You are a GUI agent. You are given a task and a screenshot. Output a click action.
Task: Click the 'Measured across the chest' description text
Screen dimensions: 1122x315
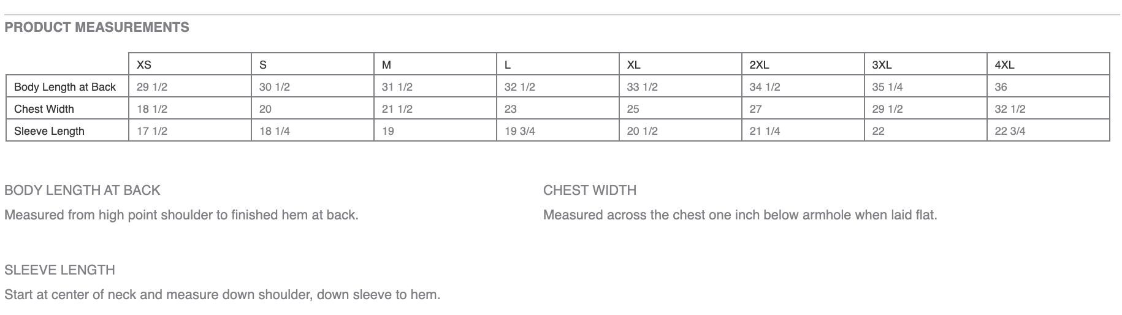pyautogui.click(x=740, y=215)
